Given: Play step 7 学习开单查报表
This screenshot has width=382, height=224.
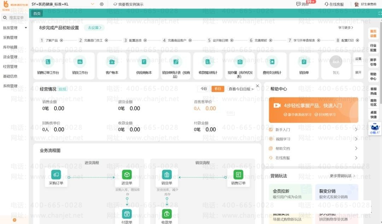Looking at the screenshot, I should [x=318, y=40].
